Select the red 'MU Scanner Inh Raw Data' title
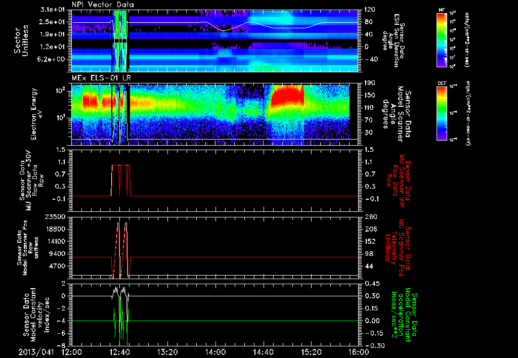Screen dimensions: 518x358 point(398,180)
